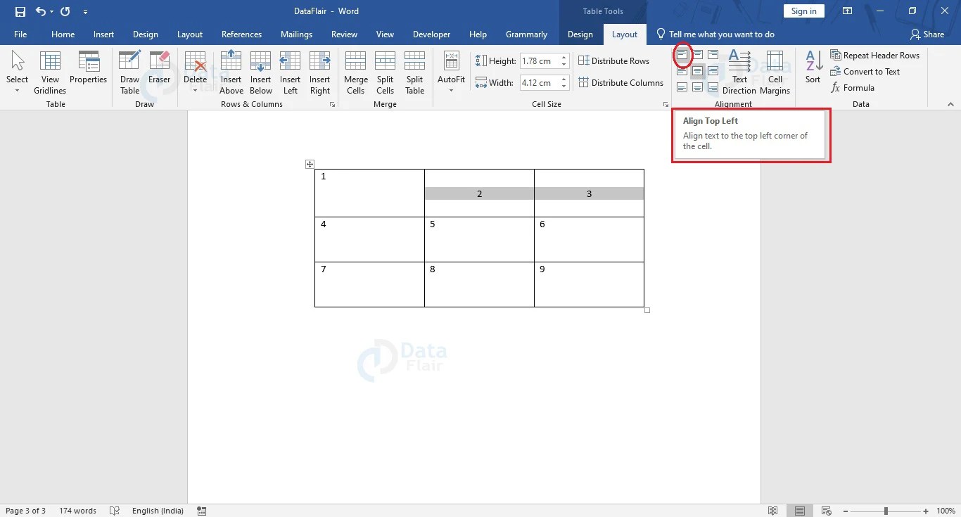Screen dimensions: 961x517
Task: Open Cell Margins settings
Action: pos(775,70)
